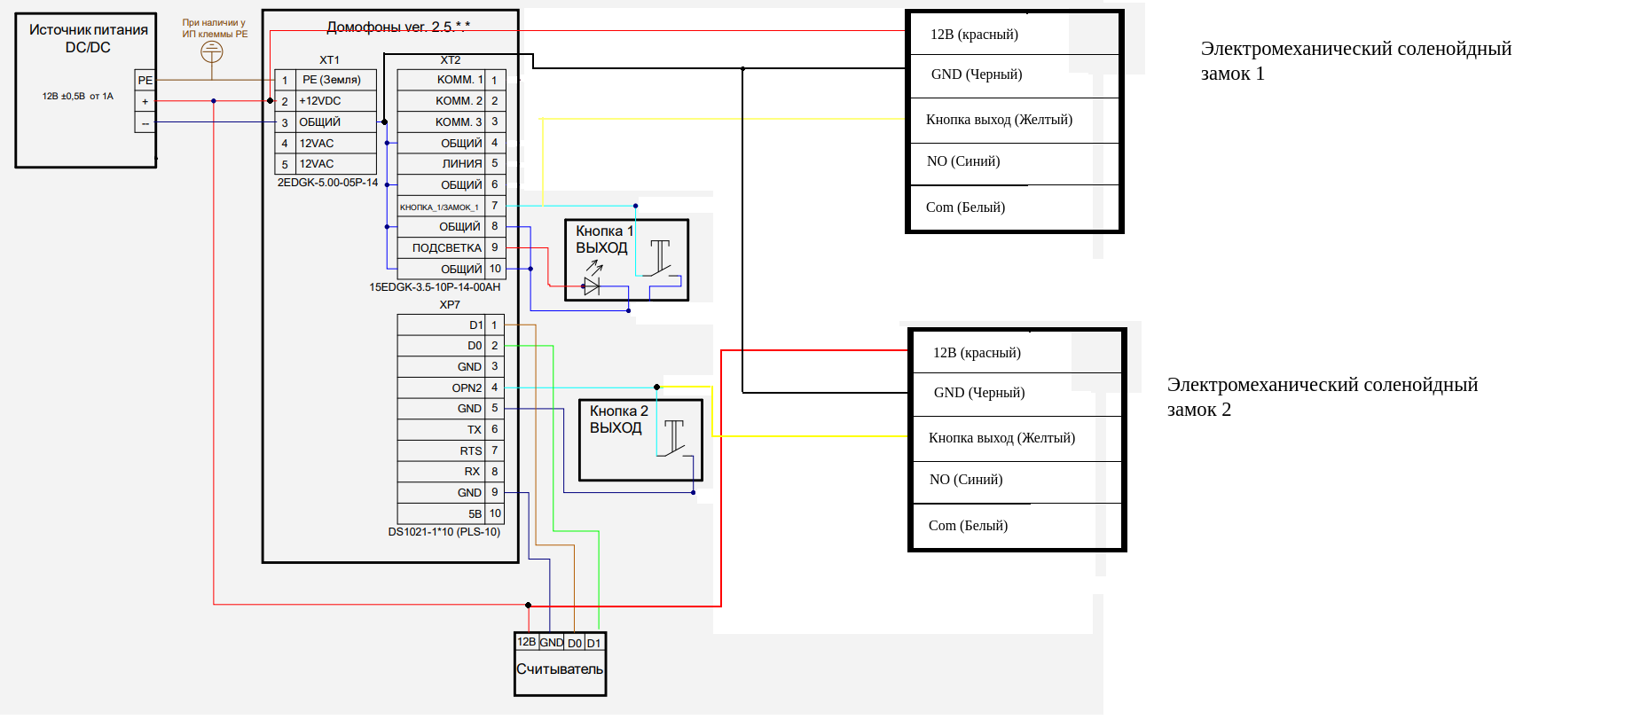Select the XT1 connector label
The width and height of the screenshot is (1633, 720).
(x=329, y=60)
